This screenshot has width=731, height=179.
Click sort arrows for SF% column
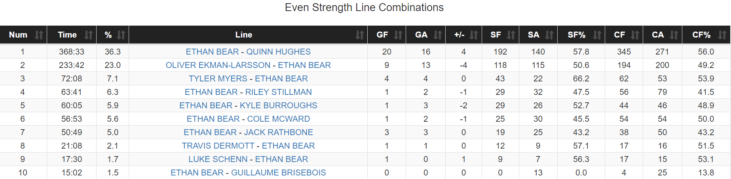pos(597,35)
